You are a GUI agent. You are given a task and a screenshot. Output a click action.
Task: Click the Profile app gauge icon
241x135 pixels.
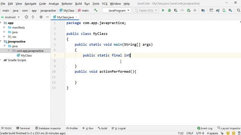(x=182, y=10)
